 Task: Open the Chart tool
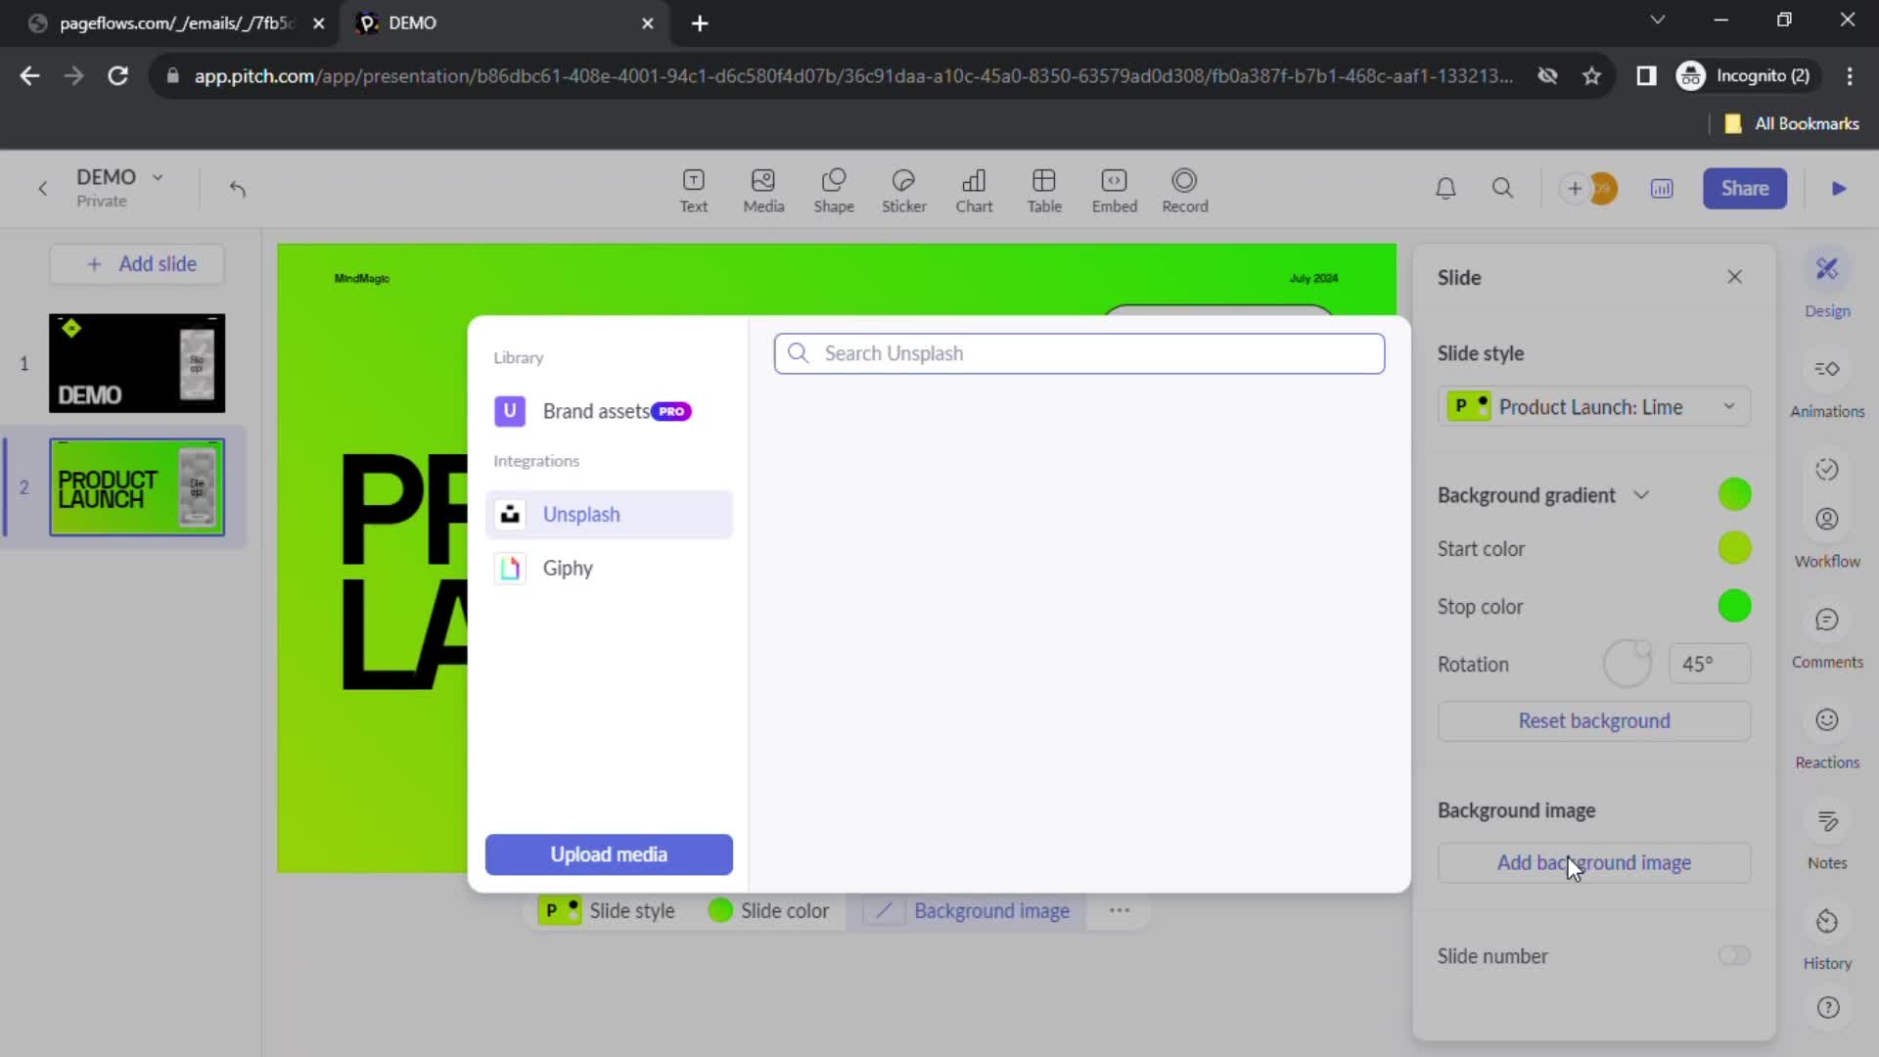pyautogui.click(x=975, y=187)
